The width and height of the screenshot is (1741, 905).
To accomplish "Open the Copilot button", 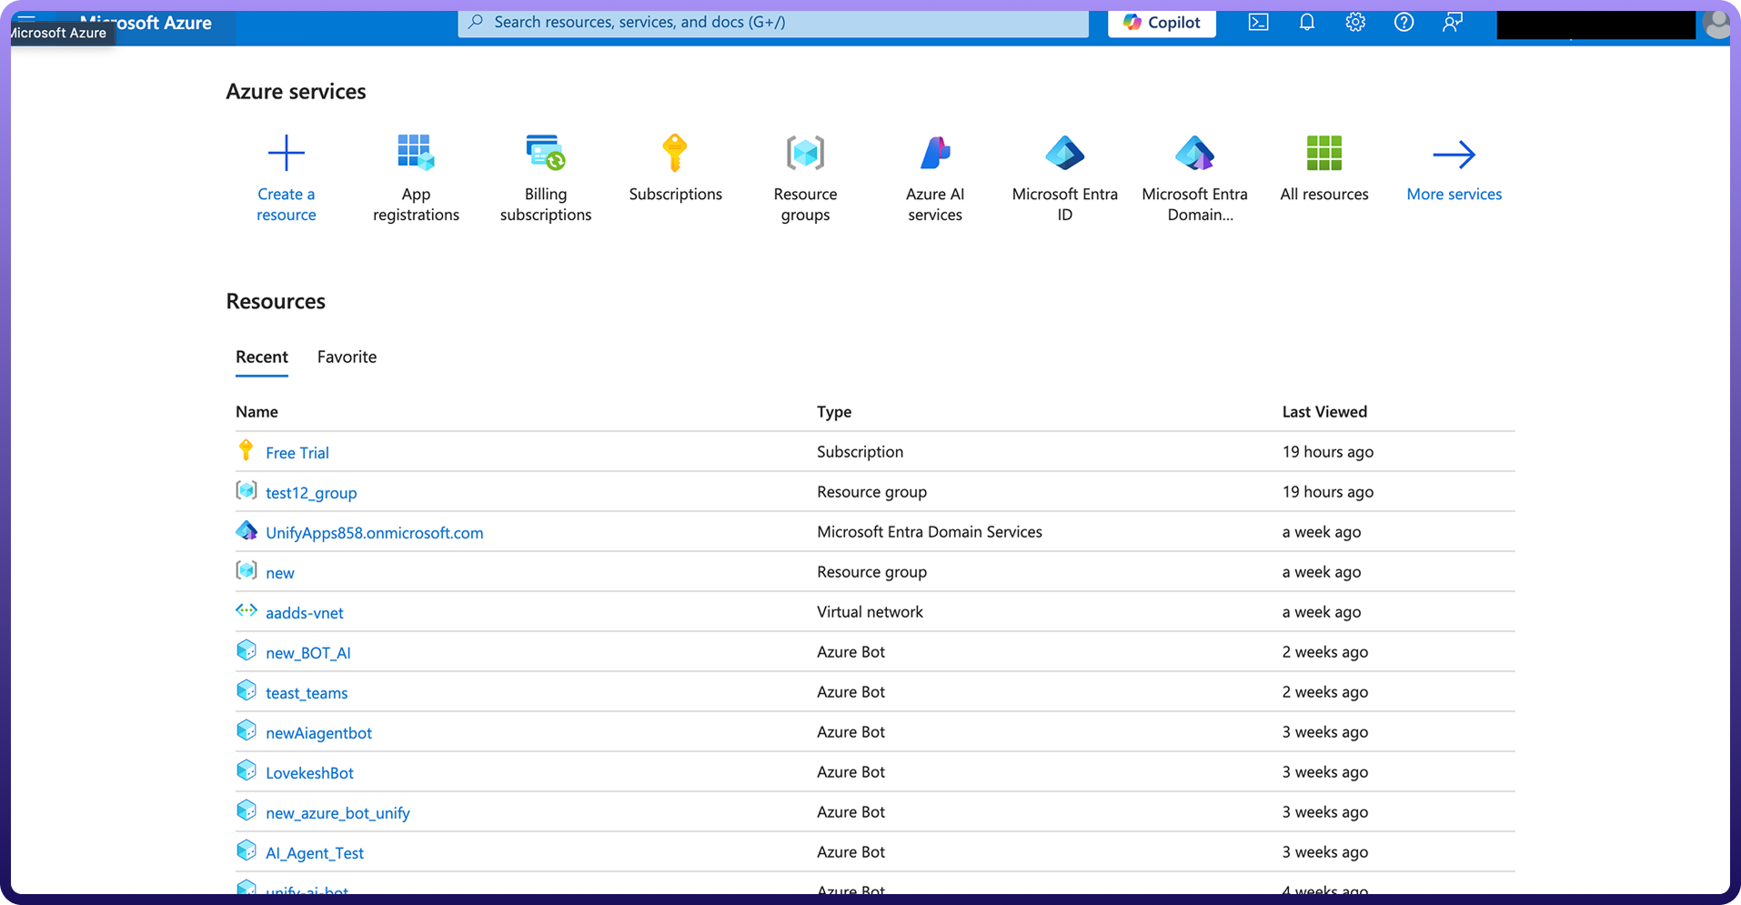I will coord(1162,23).
